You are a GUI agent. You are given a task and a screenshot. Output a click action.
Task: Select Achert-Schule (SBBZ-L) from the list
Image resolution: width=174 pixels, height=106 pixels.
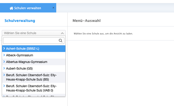pos(22,48)
